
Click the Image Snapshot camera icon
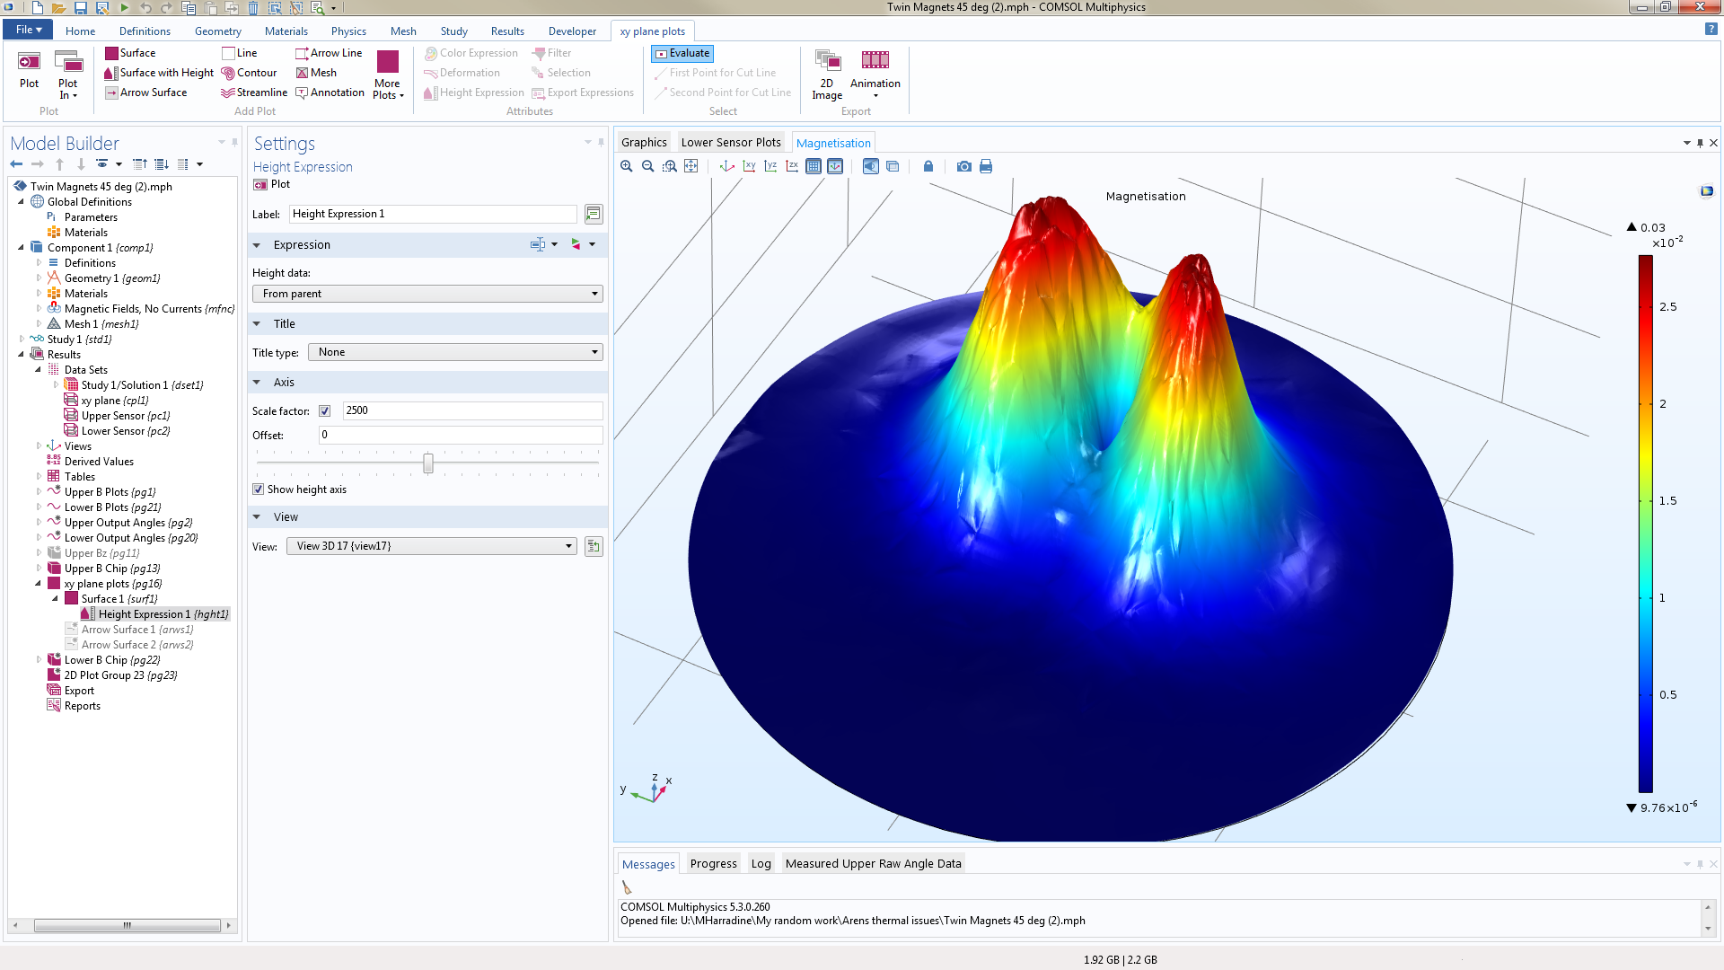[x=963, y=166]
